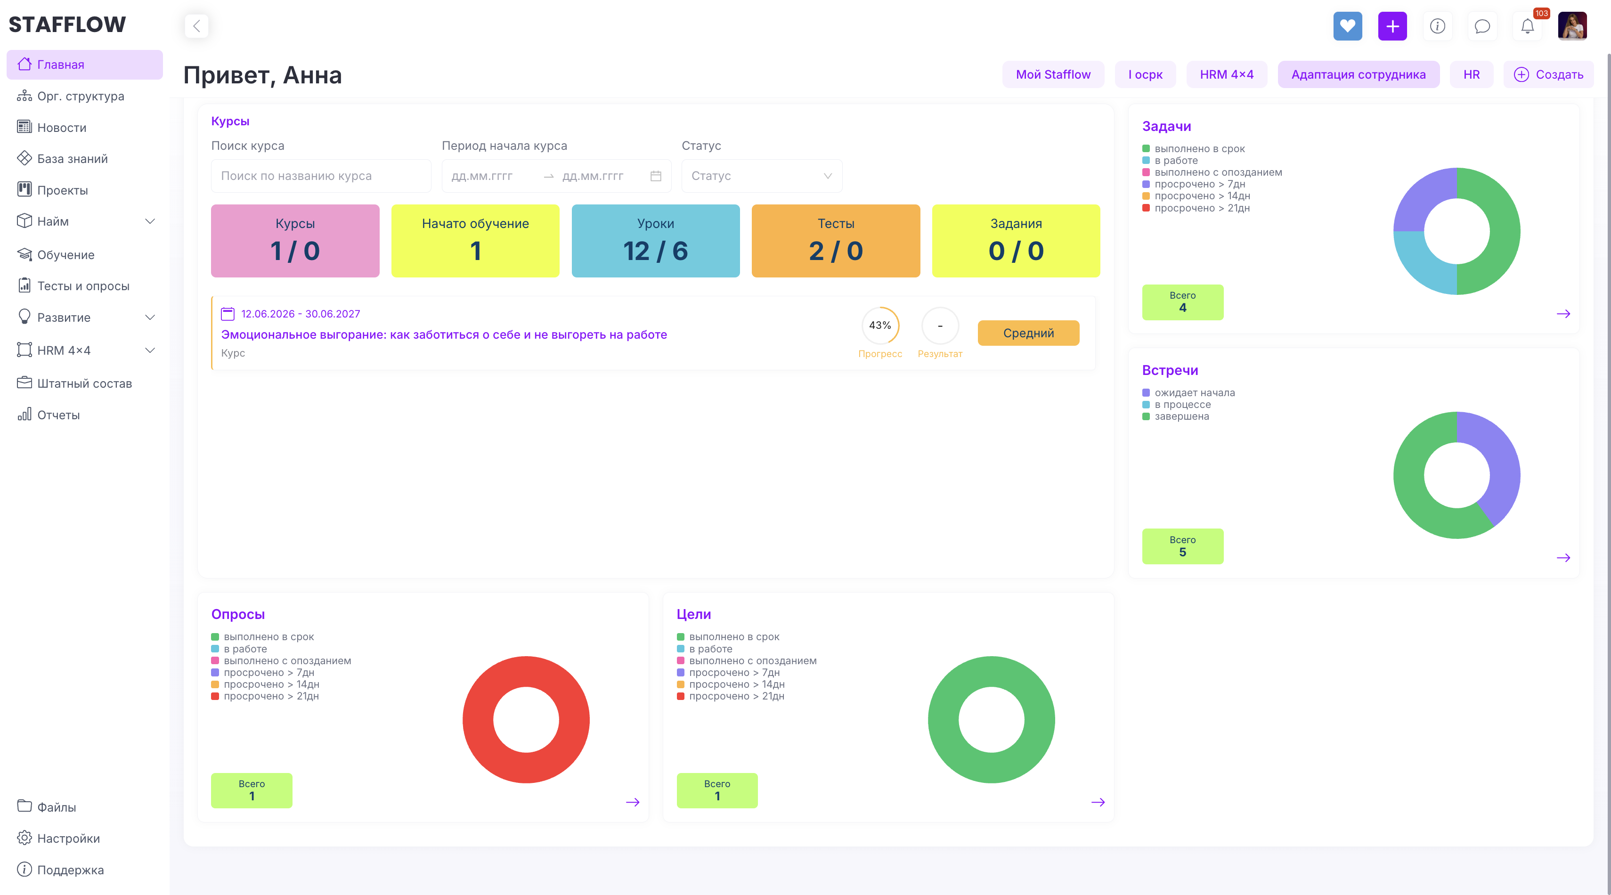Click the 43% progress circle indicator
Screen dimensions: 1611x895
click(x=879, y=326)
